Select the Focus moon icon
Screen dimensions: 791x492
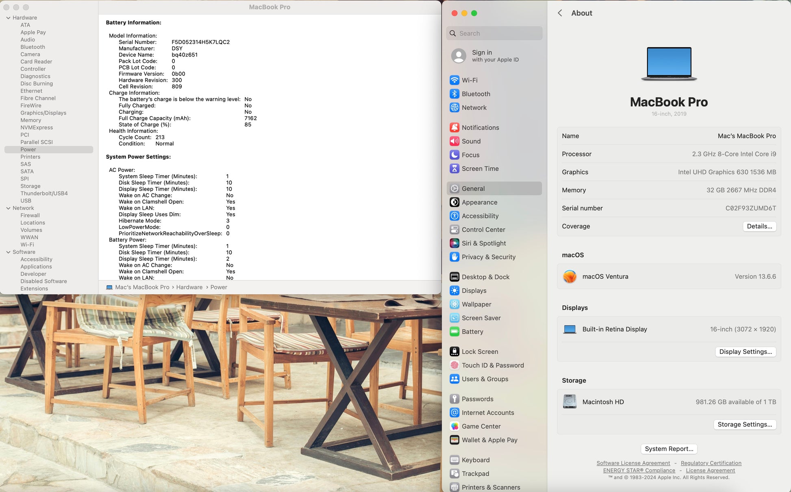coord(454,155)
